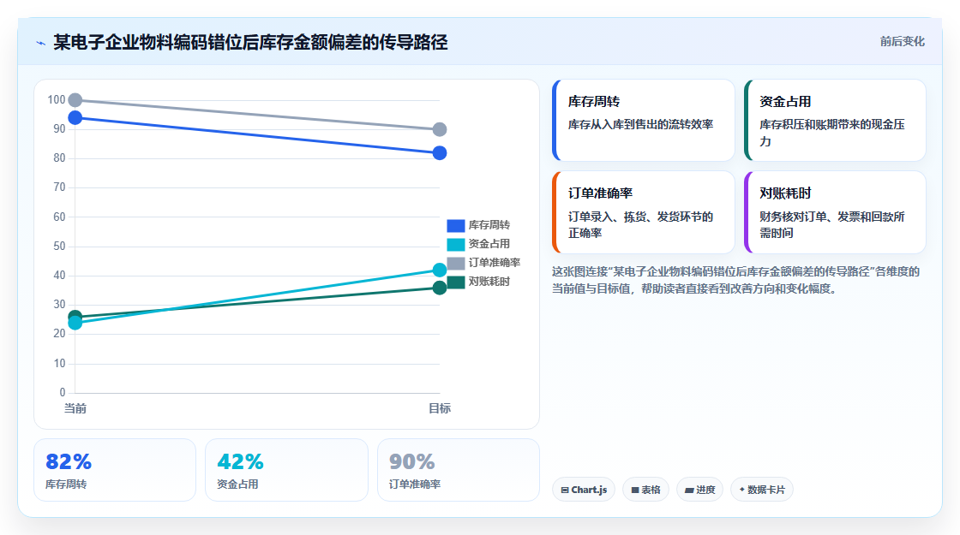The height and width of the screenshot is (535, 960).
Task: Click the 90% 订单准确率 stat card
Action: 459,470
